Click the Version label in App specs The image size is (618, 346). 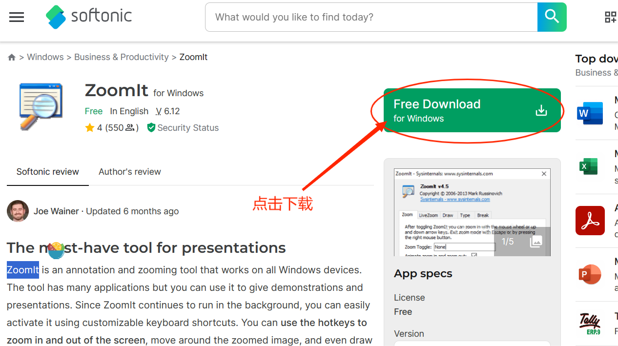pyautogui.click(x=409, y=334)
